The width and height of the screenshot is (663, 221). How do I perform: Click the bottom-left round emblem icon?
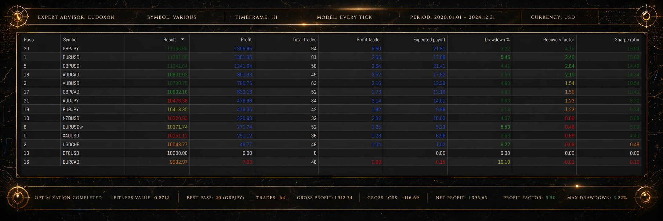pos(17,197)
